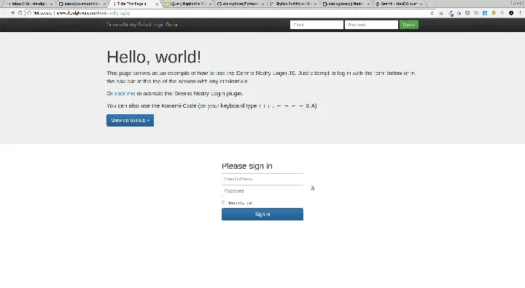Image resolution: width=525 pixels, height=288 pixels.
Task: Open Chrome's three-dot menu
Action: pos(520,12)
